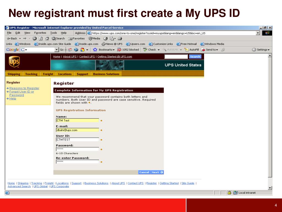Open the Free Hotmail links shortcut
Image resolution: width=282 pixels, height=212 pixels.
(186, 44)
